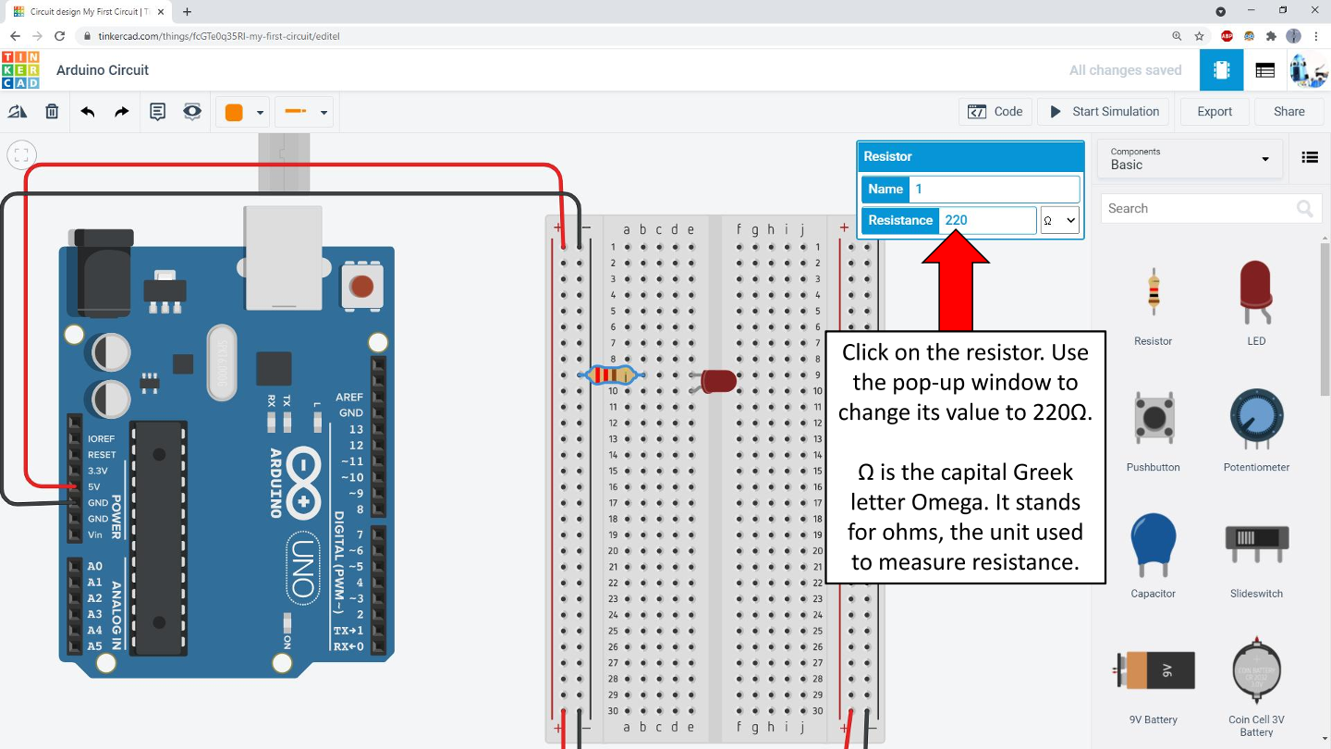The height and width of the screenshot is (749, 1331).
Task: Open the annotation notes tool
Action: coord(157,111)
